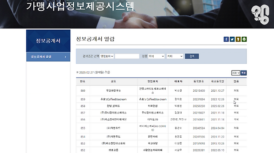Click row number 860 cell
This screenshot has height=153, width=274.
(83, 91)
